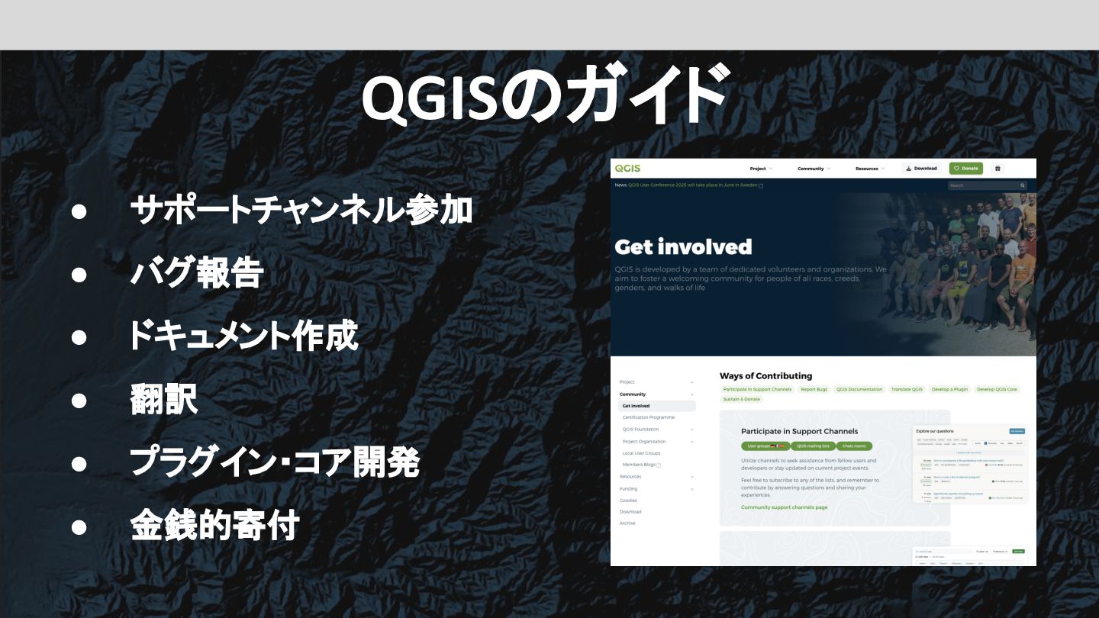Click the Chats rooms button
The width and height of the screenshot is (1099, 618).
854,446
